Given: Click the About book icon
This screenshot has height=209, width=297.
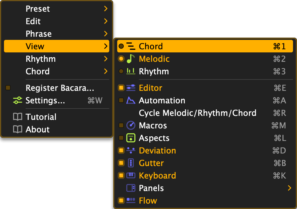Looking at the screenshot, I should pos(18,129).
